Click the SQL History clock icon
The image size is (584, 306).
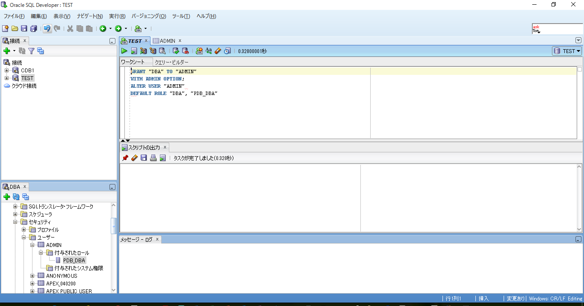[x=227, y=51]
